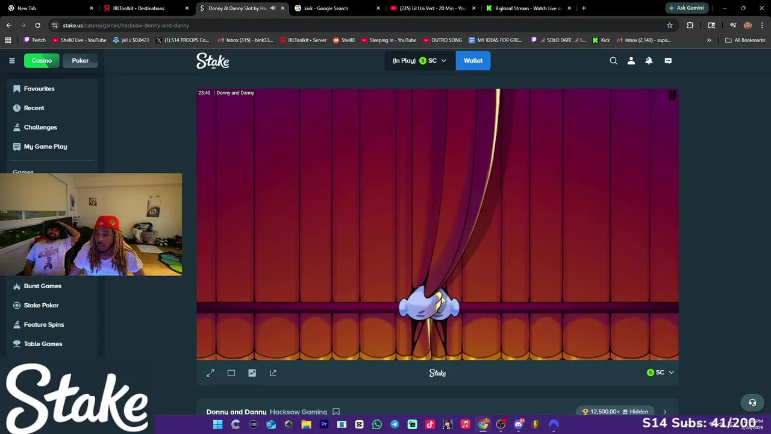The image size is (771, 434).
Task: Open the All Bookmarks folder
Action: point(745,40)
